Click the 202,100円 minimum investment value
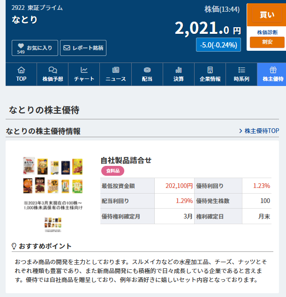 click(x=179, y=186)
